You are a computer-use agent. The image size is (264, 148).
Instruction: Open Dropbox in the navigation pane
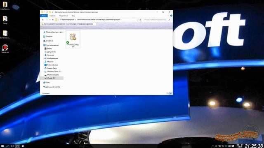[48, 37]
